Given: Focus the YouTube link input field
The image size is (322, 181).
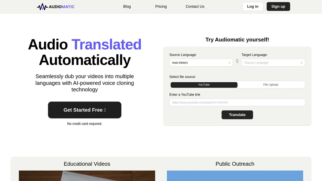Looking at the screenshot, I should tap(237, 102).
